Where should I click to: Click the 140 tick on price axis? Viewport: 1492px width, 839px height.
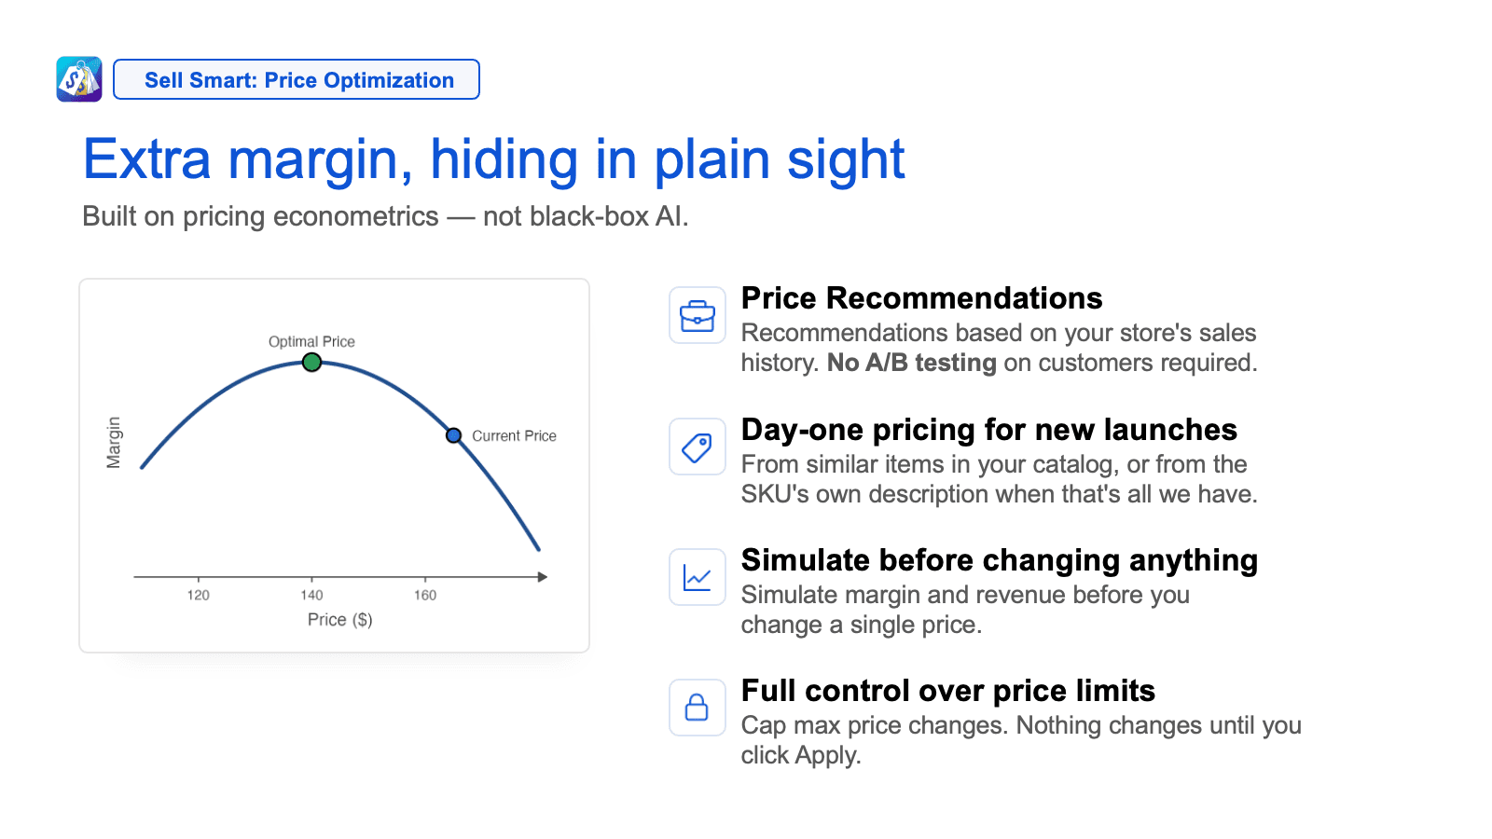tap(311, 595)
